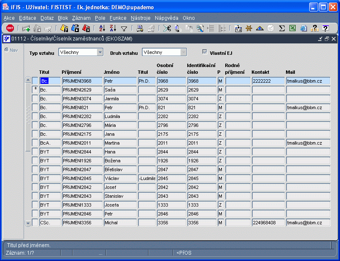Sort descending with the Z-A icon
The height and width of the screenshot is (261, 340).
pos(113,28)
